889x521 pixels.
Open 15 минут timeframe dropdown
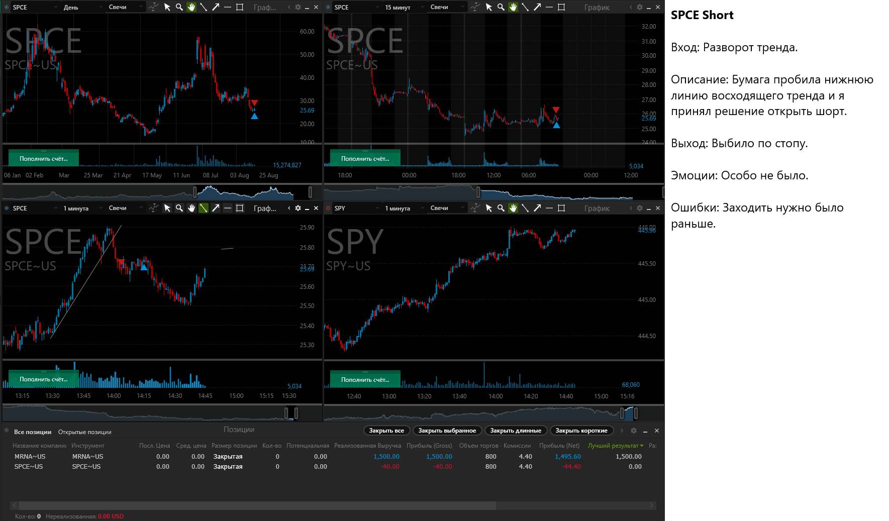(x=404, y=7)
